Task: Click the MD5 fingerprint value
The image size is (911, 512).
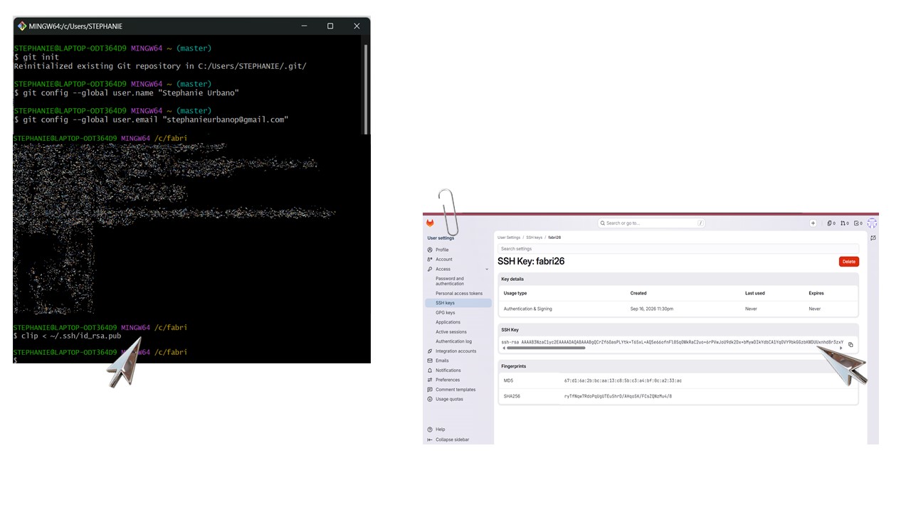Action: click(623, 380)
